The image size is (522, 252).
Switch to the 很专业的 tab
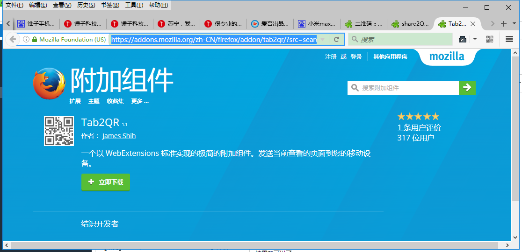(224, 24)
